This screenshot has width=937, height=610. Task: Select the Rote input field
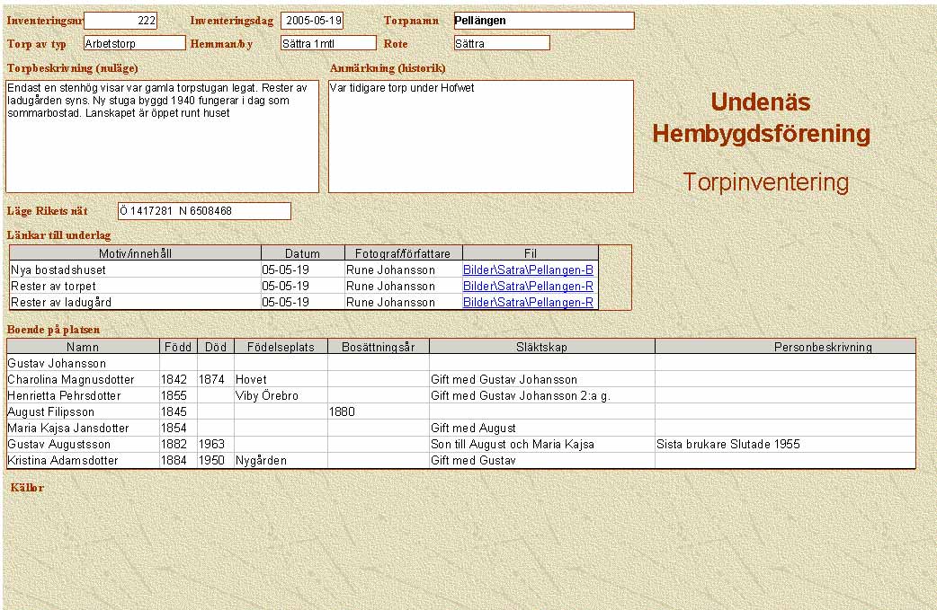(x=501, y=42)
